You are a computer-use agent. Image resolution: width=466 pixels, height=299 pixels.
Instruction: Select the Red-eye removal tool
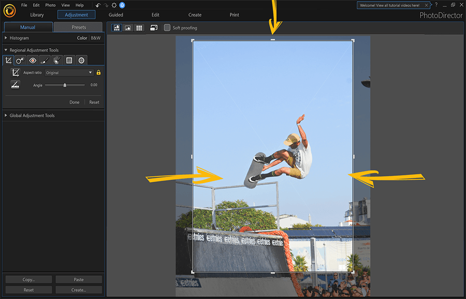pos(33,60)
